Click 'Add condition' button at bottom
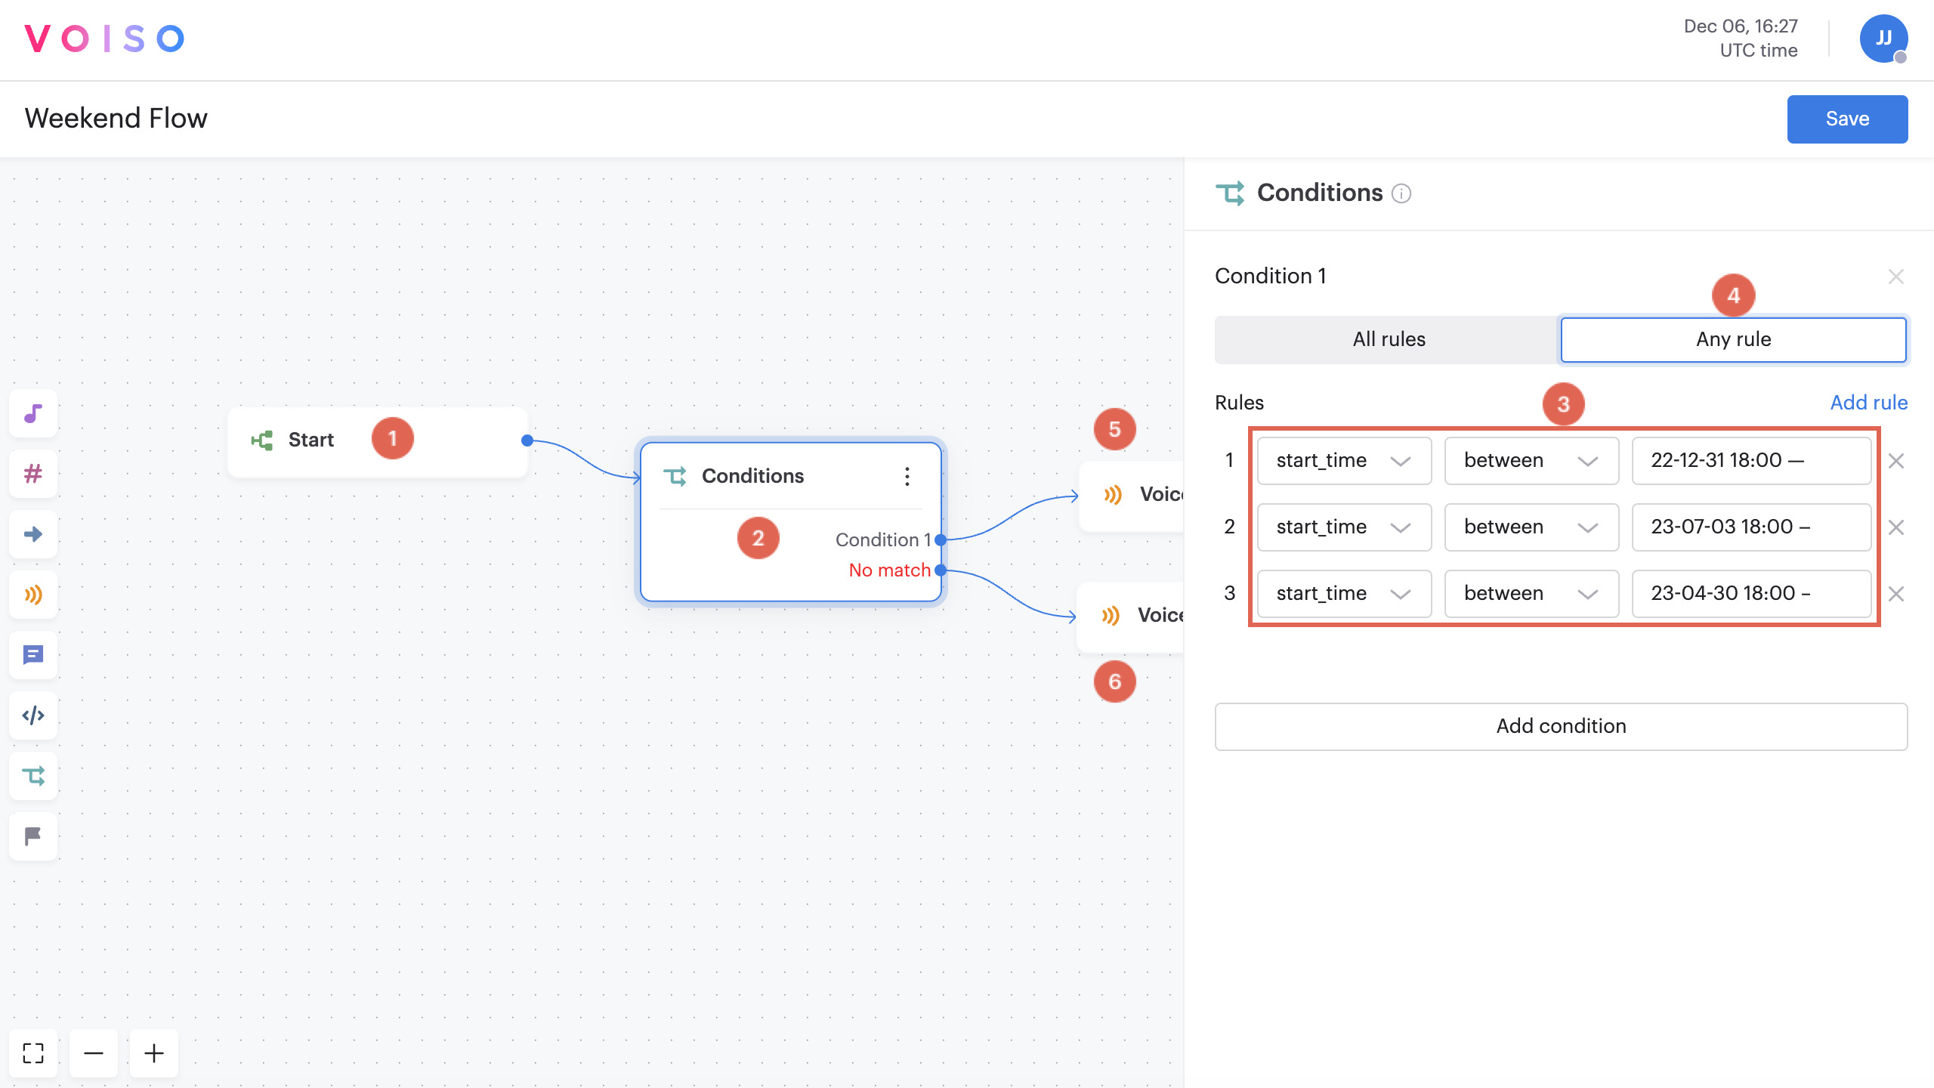This screenshot has width=1934, height=1088. 1561,725
